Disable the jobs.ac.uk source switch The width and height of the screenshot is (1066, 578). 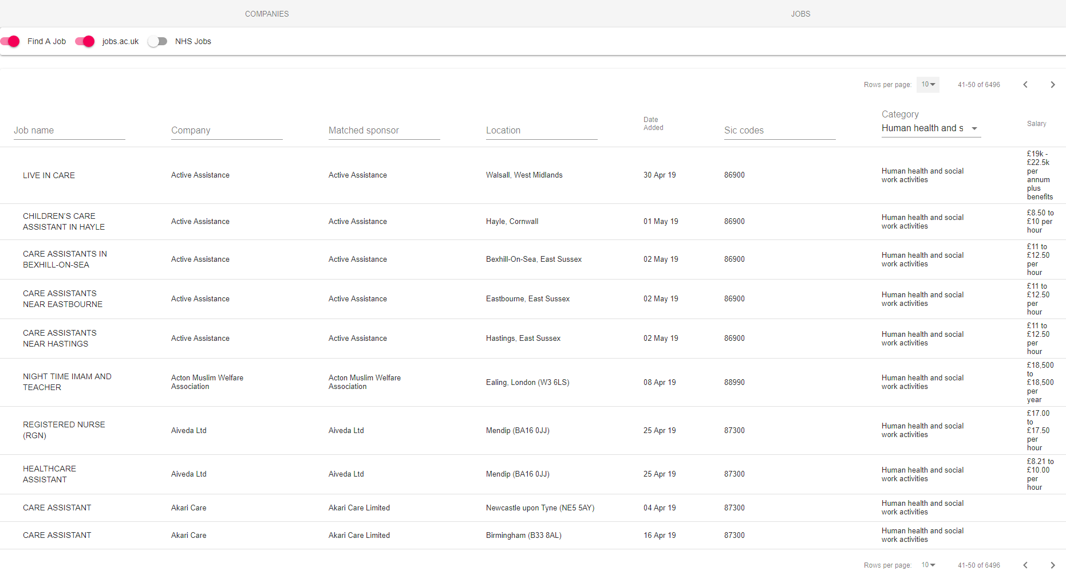point(85,41)
